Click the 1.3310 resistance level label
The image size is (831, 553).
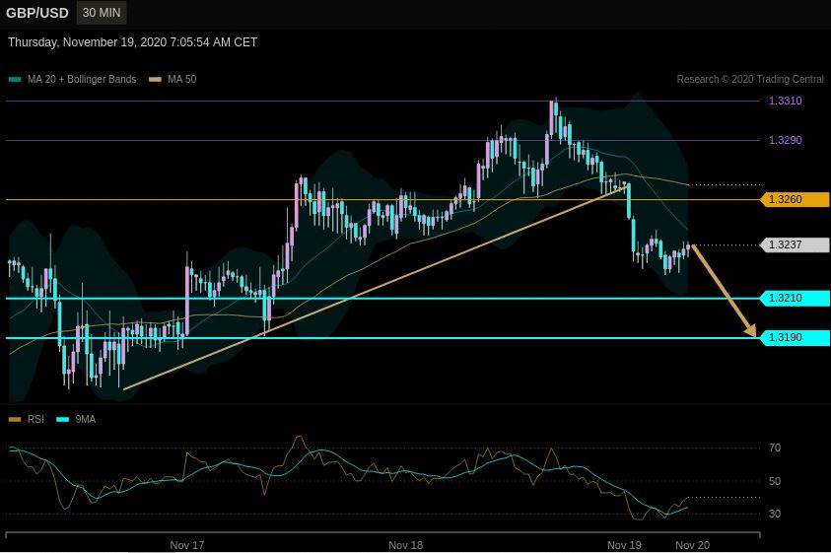coord(785,101)
